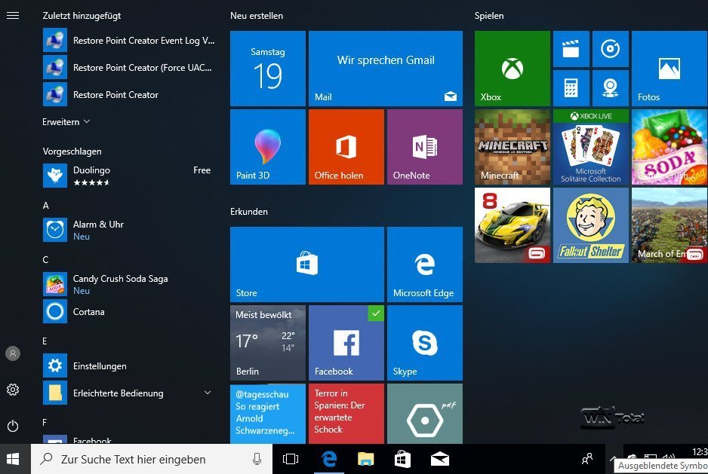Open the calendar tile showing Samstag 19
The image size is (708, 474).
click(x=268, y=69)
